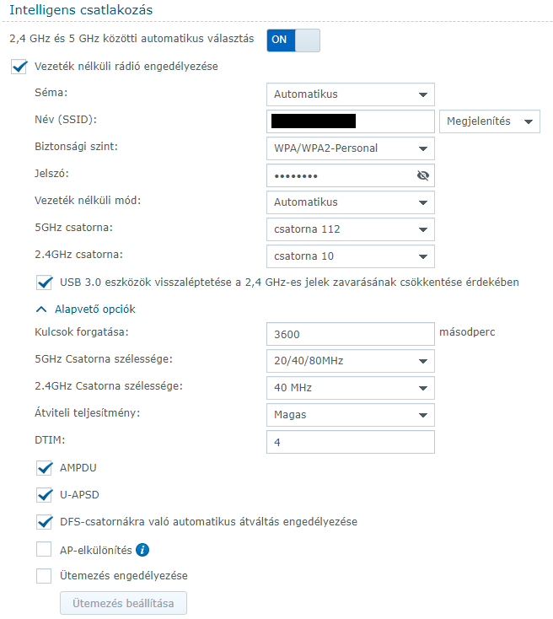Uncheck the U-APSD option
Image resolution: width=553 pixels, height=619 pixels.
(45, 494)
